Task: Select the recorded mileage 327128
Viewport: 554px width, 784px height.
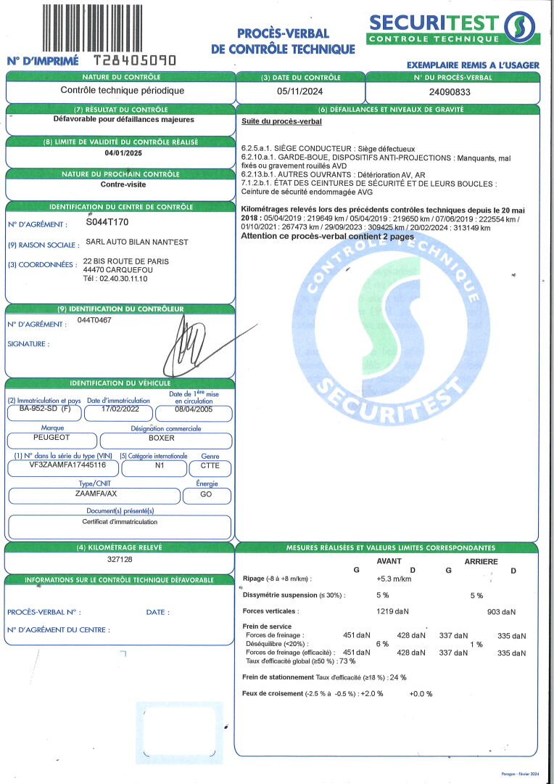Action: tap(120, 560)
